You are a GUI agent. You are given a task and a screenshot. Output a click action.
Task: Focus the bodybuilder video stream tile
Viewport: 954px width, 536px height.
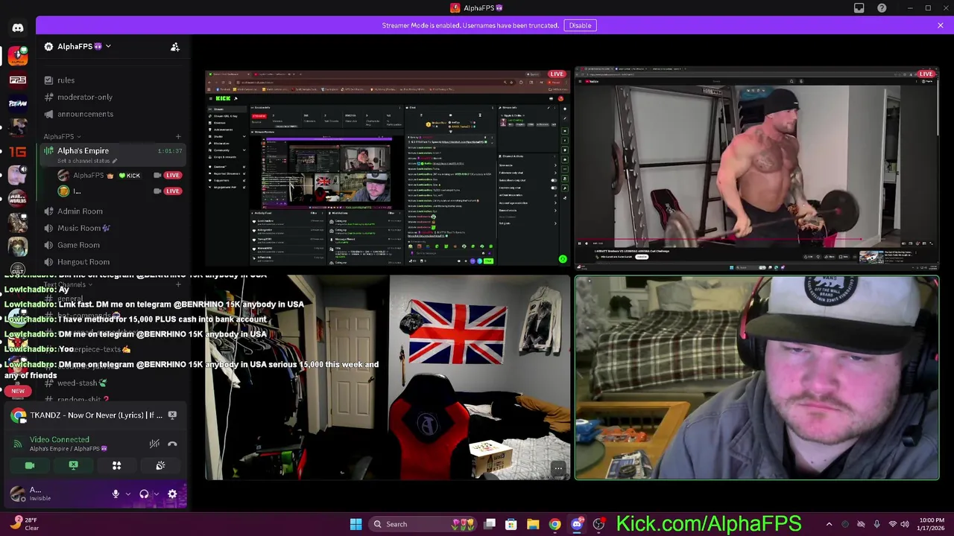[x=756, y=167]
